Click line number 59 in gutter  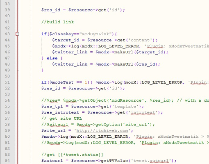point(7,130)
